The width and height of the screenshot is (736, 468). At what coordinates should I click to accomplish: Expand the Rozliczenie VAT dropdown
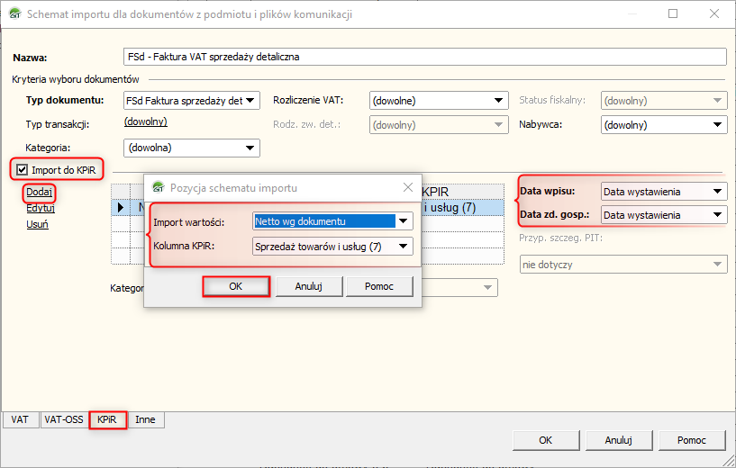[495, 101]
